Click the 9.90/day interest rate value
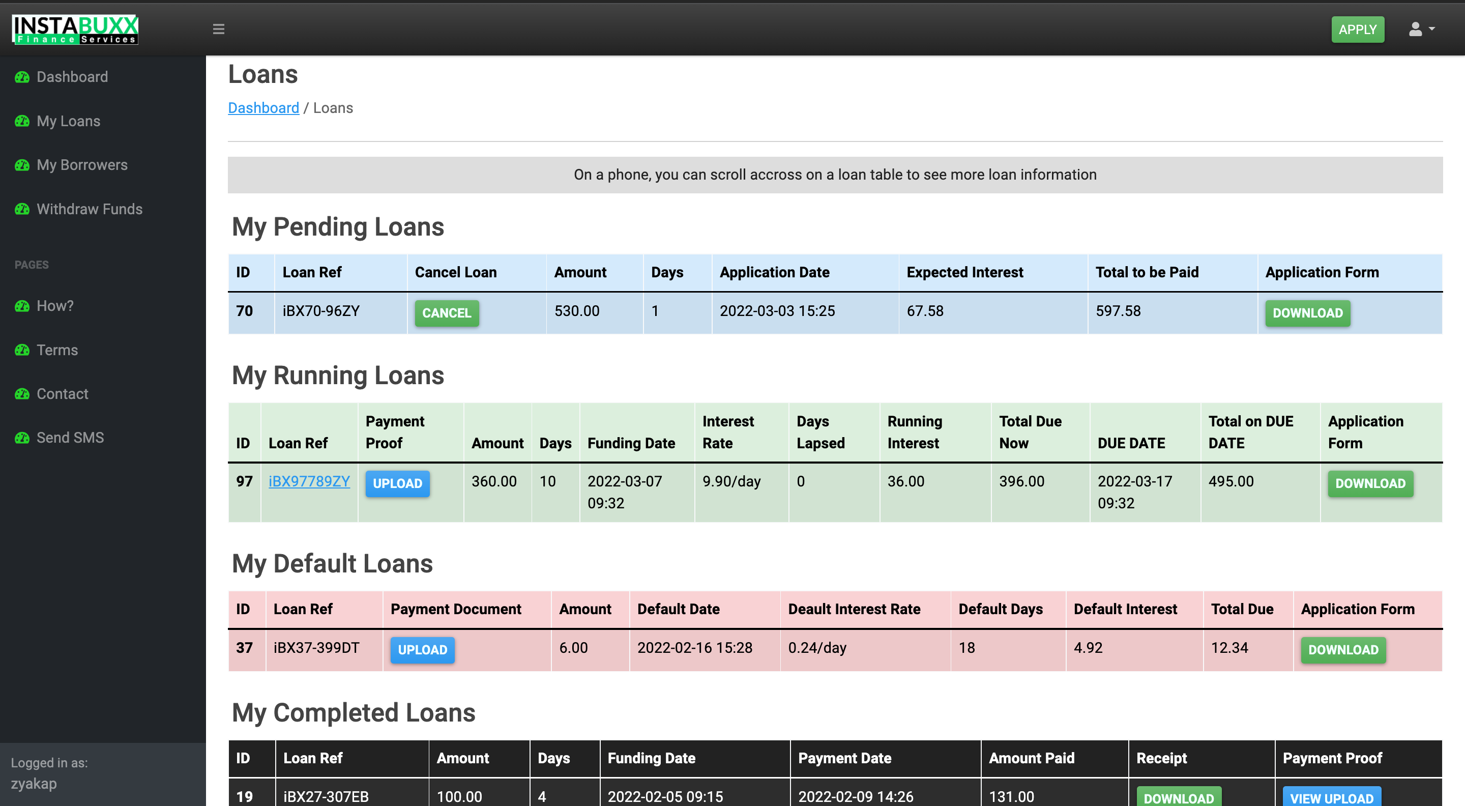This screenshot has width=1465, height=806. pos(731,481)
